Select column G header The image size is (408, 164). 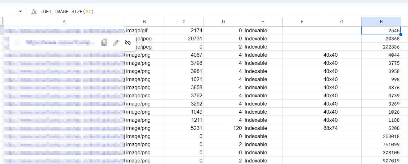pyautogui.click(x=342, y=22)
